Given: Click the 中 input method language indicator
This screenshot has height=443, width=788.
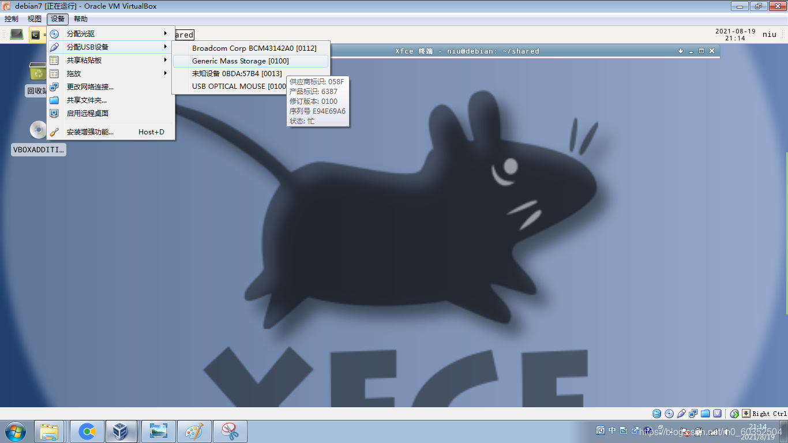Looking at the screenshot, I should (x=612, y=430).
